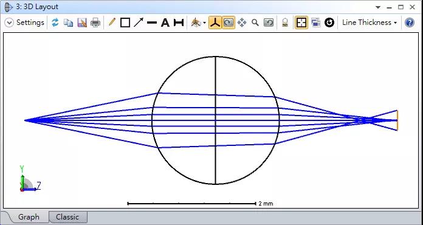This screenshot has height=225, width=423.
Task: Pick the arrow drawing tool
Action: tap(139, 22)
